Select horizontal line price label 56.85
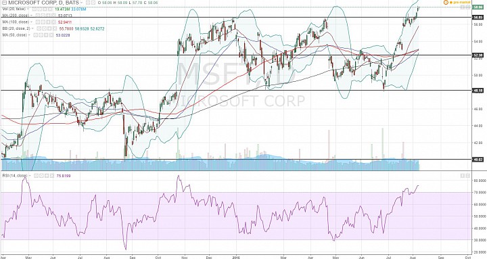The width and height of the screenshot is (487, 259). coord(478,18)
